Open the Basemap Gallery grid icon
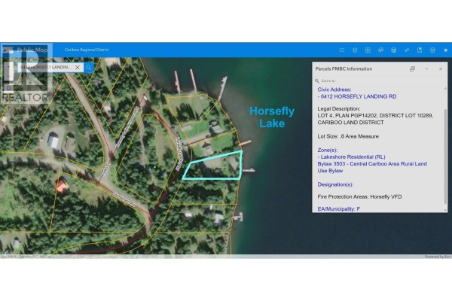 (368, 50)
